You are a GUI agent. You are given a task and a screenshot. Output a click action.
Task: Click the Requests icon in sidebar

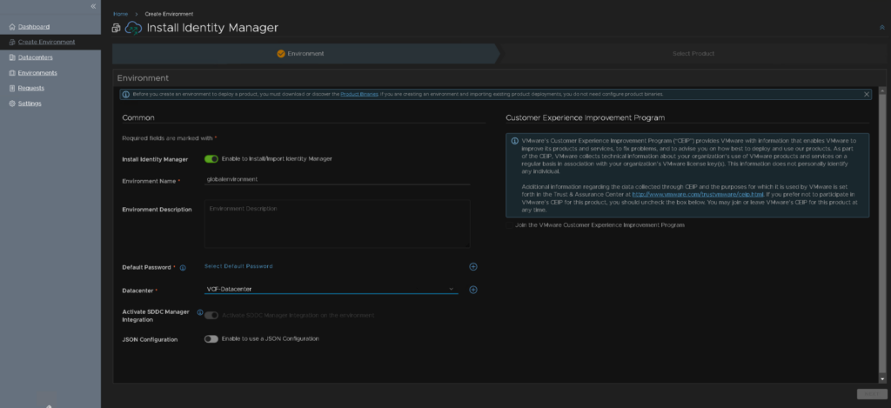coord(12,88)
